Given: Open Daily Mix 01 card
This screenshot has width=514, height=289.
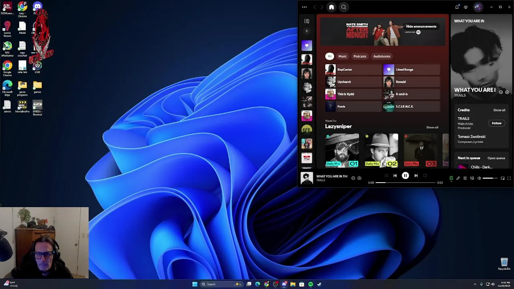Looking at the screenshot, I should [x=342, y=151].
